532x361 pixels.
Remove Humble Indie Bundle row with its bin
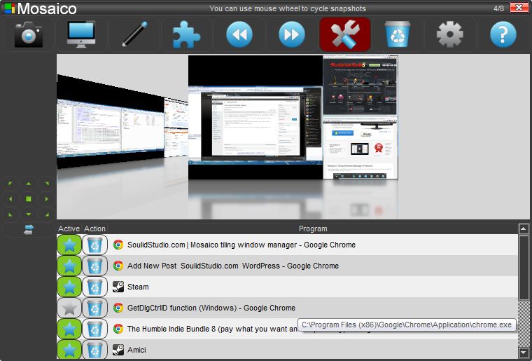pyautogui.click(x=94, y=329)
